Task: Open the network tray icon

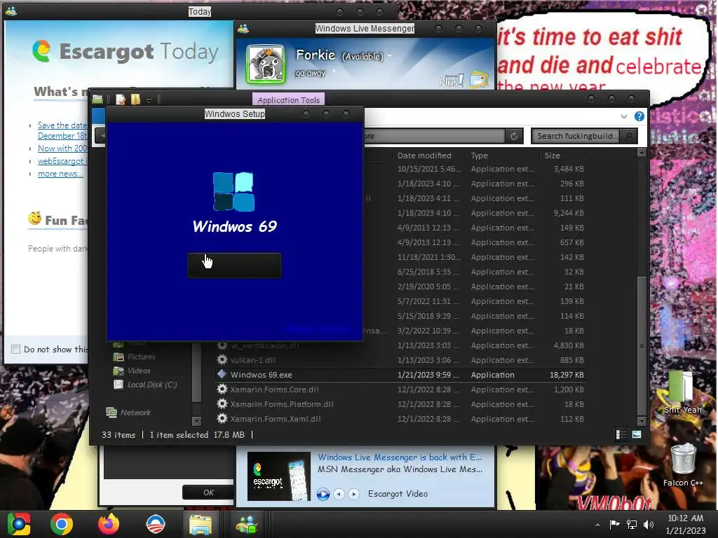Action: (x=632, y=524)
